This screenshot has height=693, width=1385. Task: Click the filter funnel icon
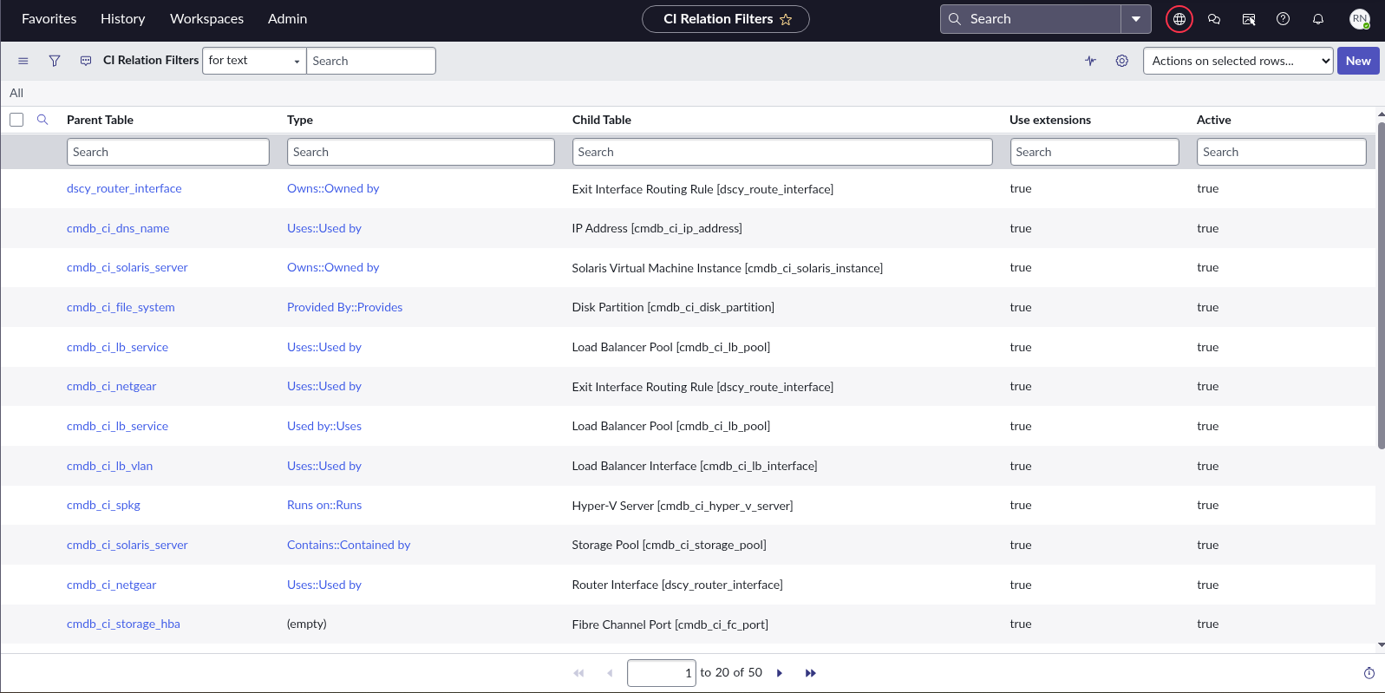[55, 61]
